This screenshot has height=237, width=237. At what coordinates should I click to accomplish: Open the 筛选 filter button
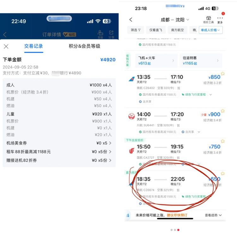click(136, 30)
